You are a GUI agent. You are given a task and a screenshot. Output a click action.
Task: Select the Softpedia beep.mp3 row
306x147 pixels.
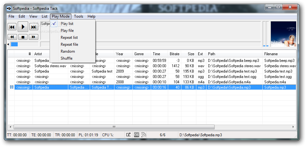pyautogui.click(x=152, y=61)
